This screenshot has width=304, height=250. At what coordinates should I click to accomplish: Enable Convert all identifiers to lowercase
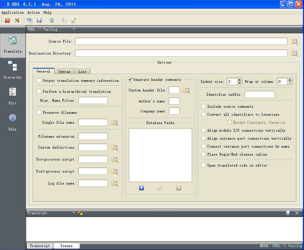point(203,114)
